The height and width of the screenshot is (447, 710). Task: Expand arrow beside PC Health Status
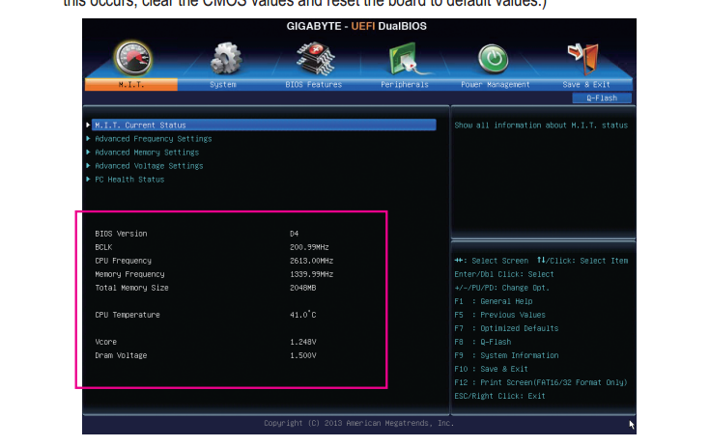click(x=88, y=180)
